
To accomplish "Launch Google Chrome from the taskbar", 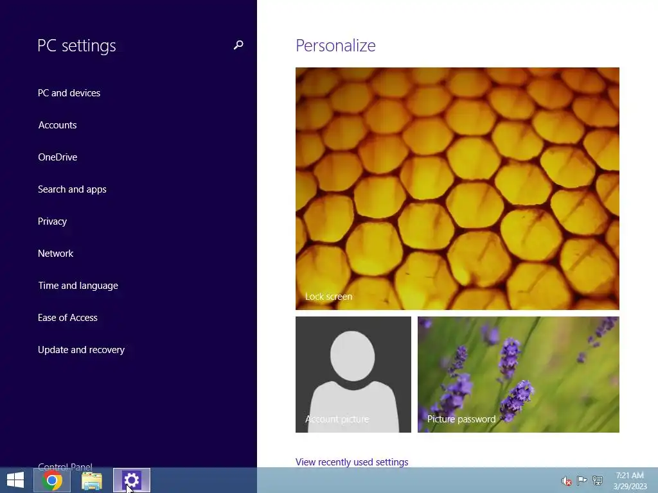I will (52, 480).
